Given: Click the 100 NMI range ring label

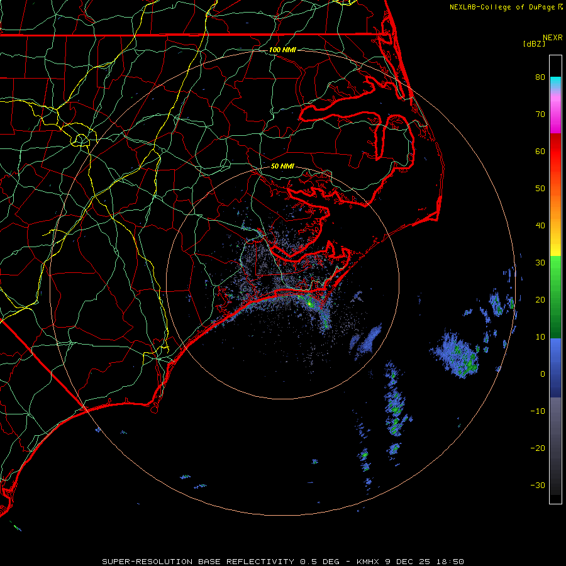Looking at the screenshot, I should (282, 50).
